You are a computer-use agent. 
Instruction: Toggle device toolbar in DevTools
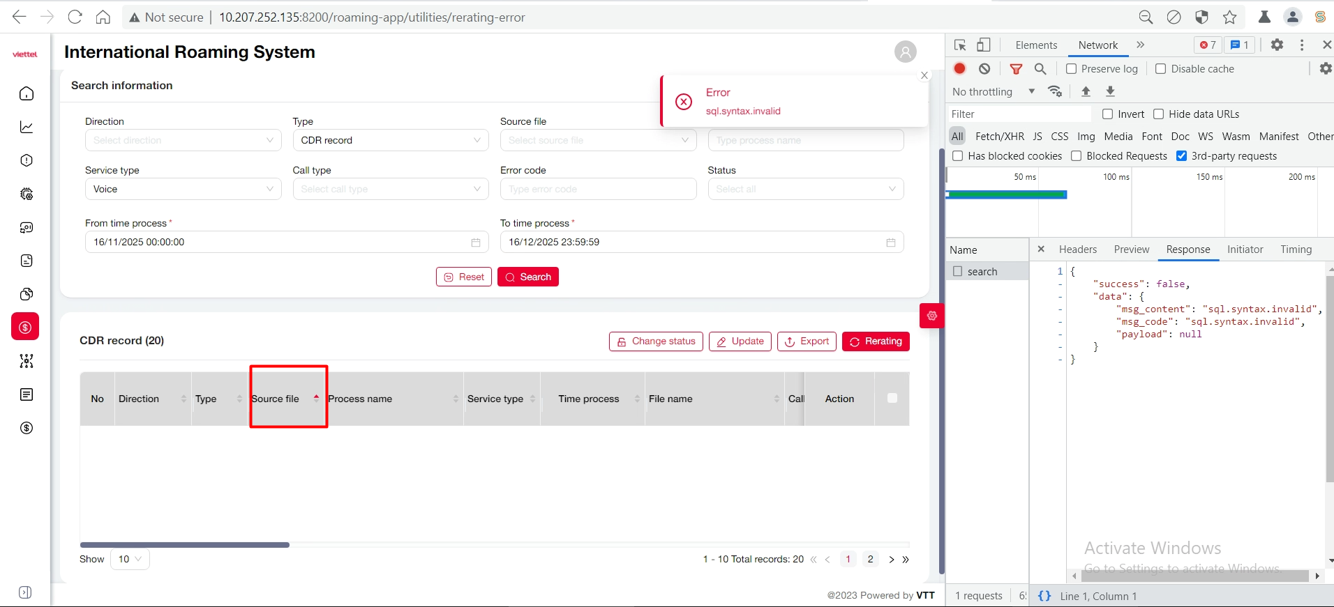pos(983,45)
